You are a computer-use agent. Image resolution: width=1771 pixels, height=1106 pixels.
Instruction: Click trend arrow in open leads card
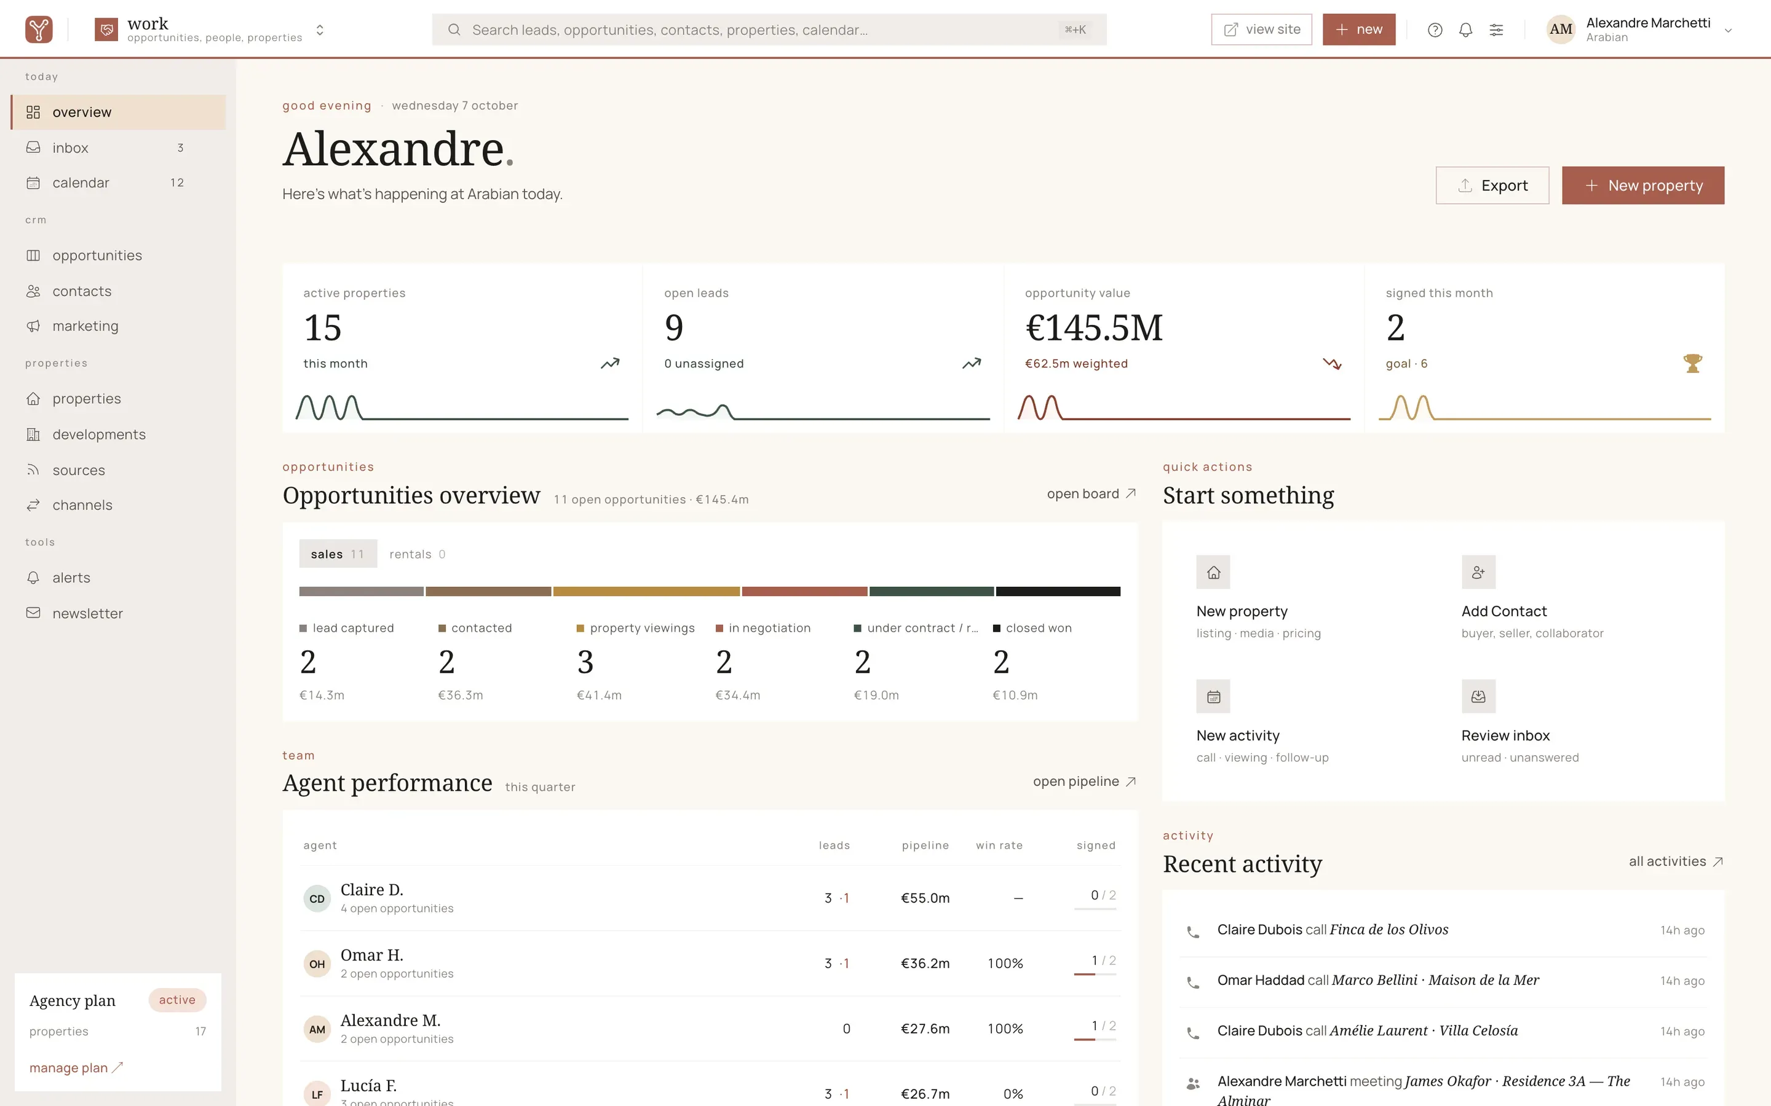pos(971,364)
